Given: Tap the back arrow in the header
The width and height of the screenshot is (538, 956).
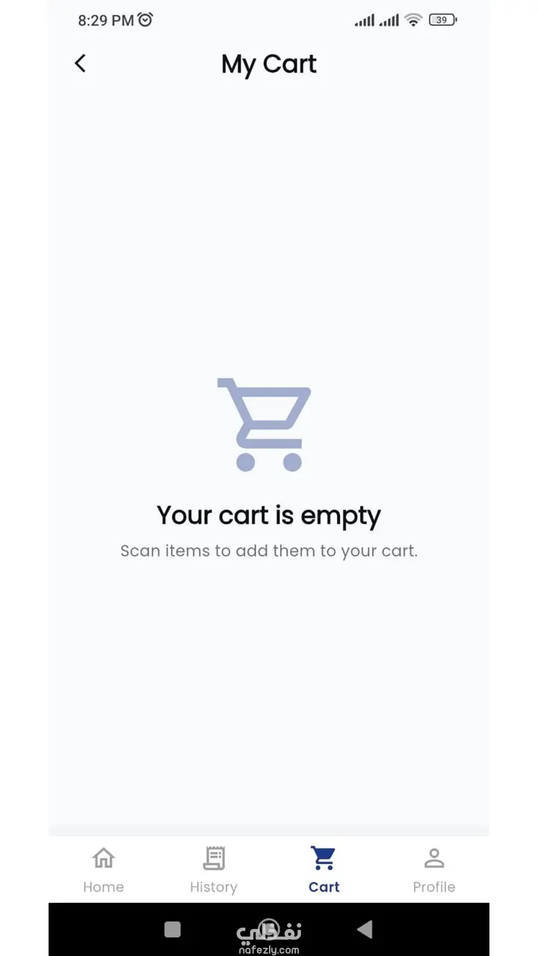Looking at the screenshot, I should [x=81, y=64].
